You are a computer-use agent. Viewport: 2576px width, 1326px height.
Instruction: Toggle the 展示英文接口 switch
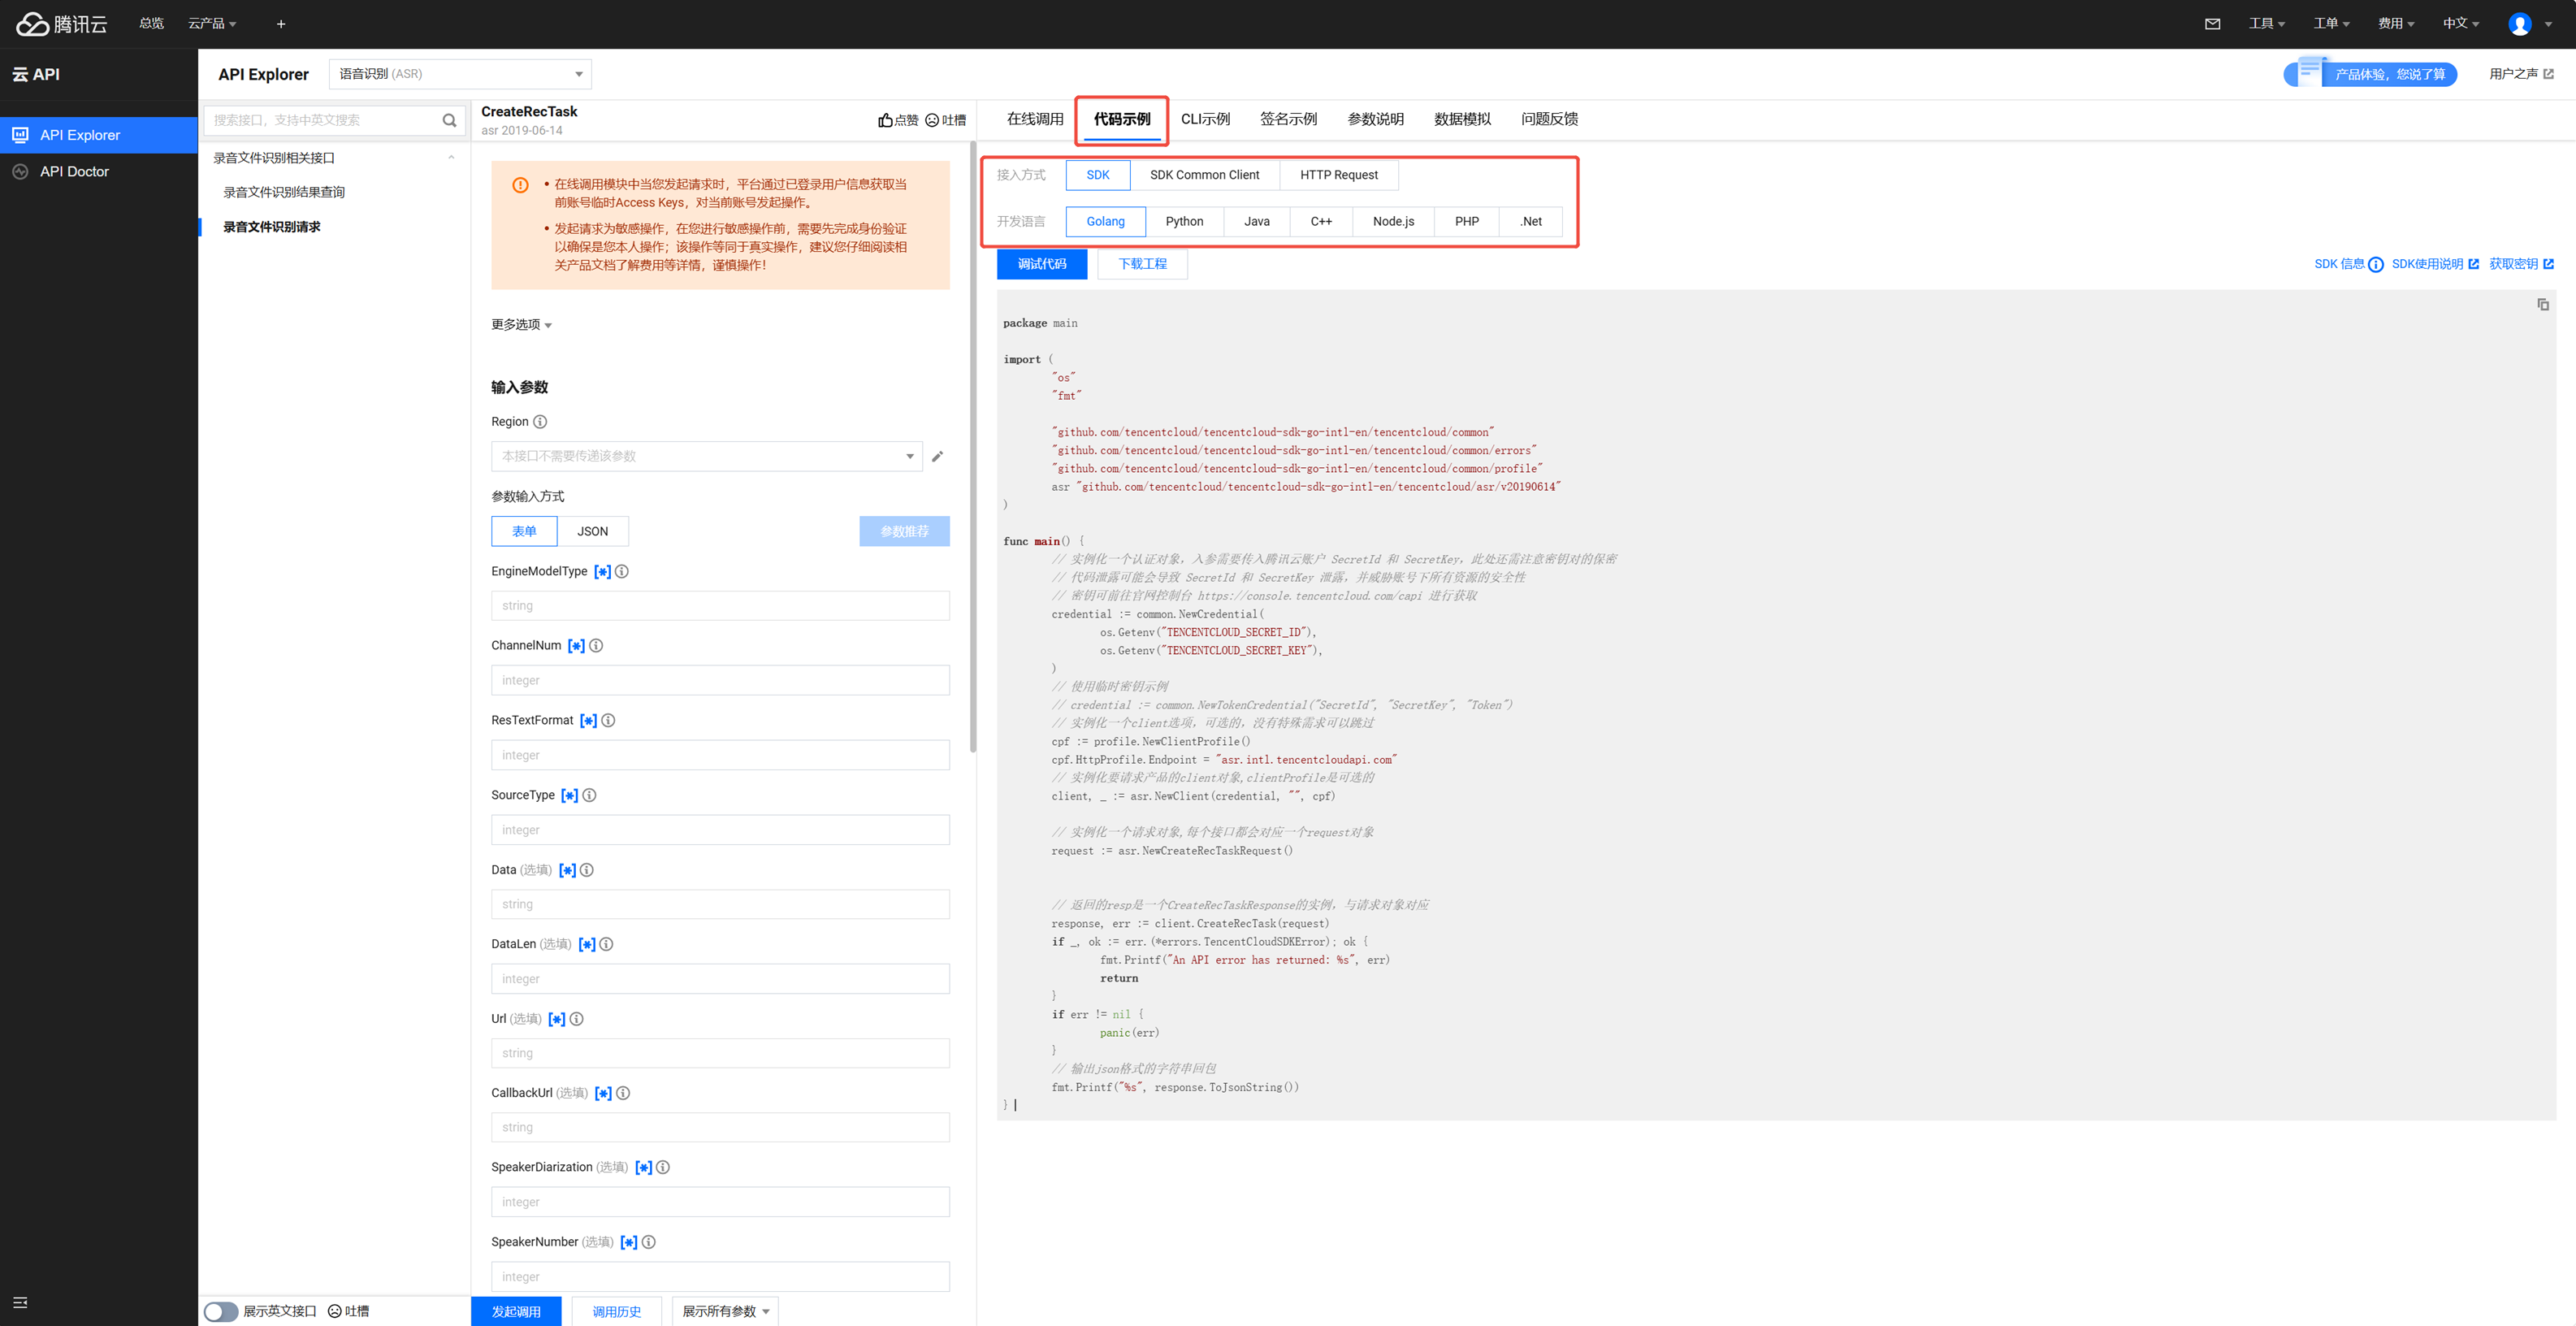[x=221, y=1311]
